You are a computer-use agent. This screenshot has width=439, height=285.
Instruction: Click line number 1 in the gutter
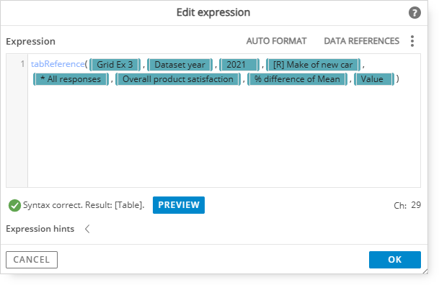[x=22, y=64]
